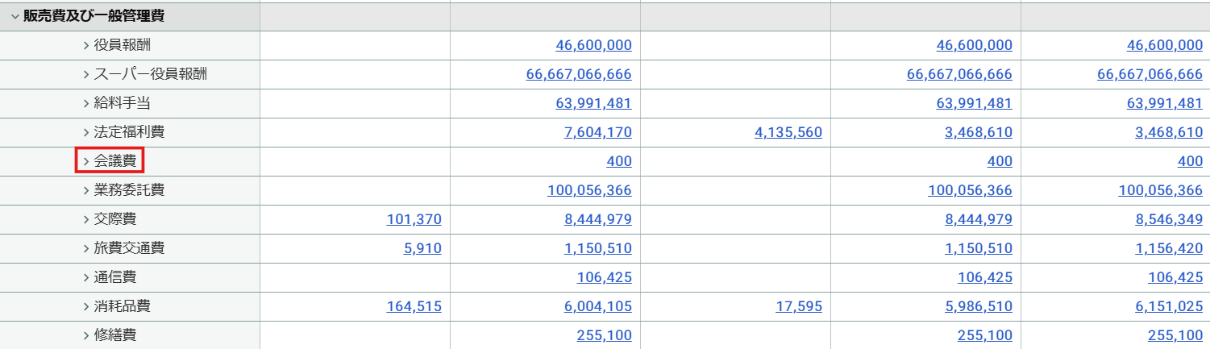This screenshot has width=1210, height=349.
Task: Click the 164,515 link in 消耗品費 row
Action: point(414,306)
